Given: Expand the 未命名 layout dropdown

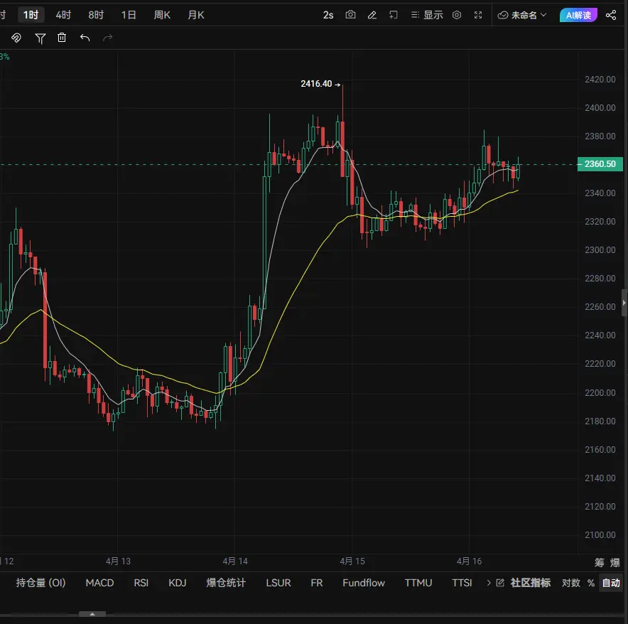Looking at the screenshot, I should (522, 15).
